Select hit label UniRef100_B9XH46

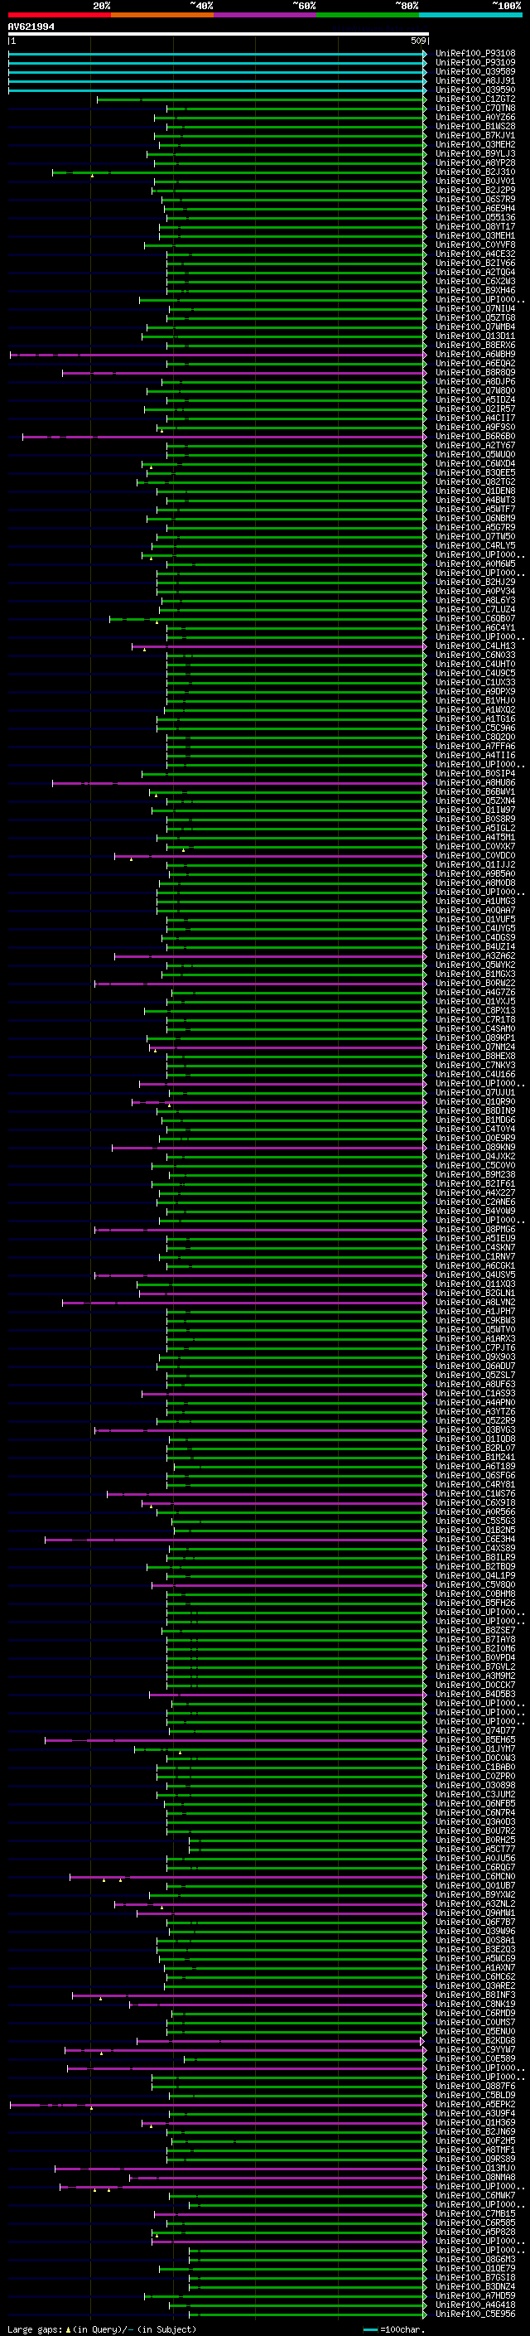click(x=475, y=290)
